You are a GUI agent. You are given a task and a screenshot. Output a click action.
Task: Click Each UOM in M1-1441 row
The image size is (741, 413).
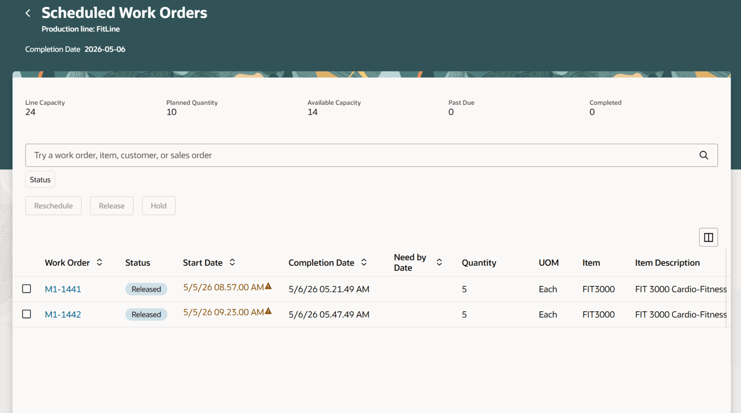point(548,289)
